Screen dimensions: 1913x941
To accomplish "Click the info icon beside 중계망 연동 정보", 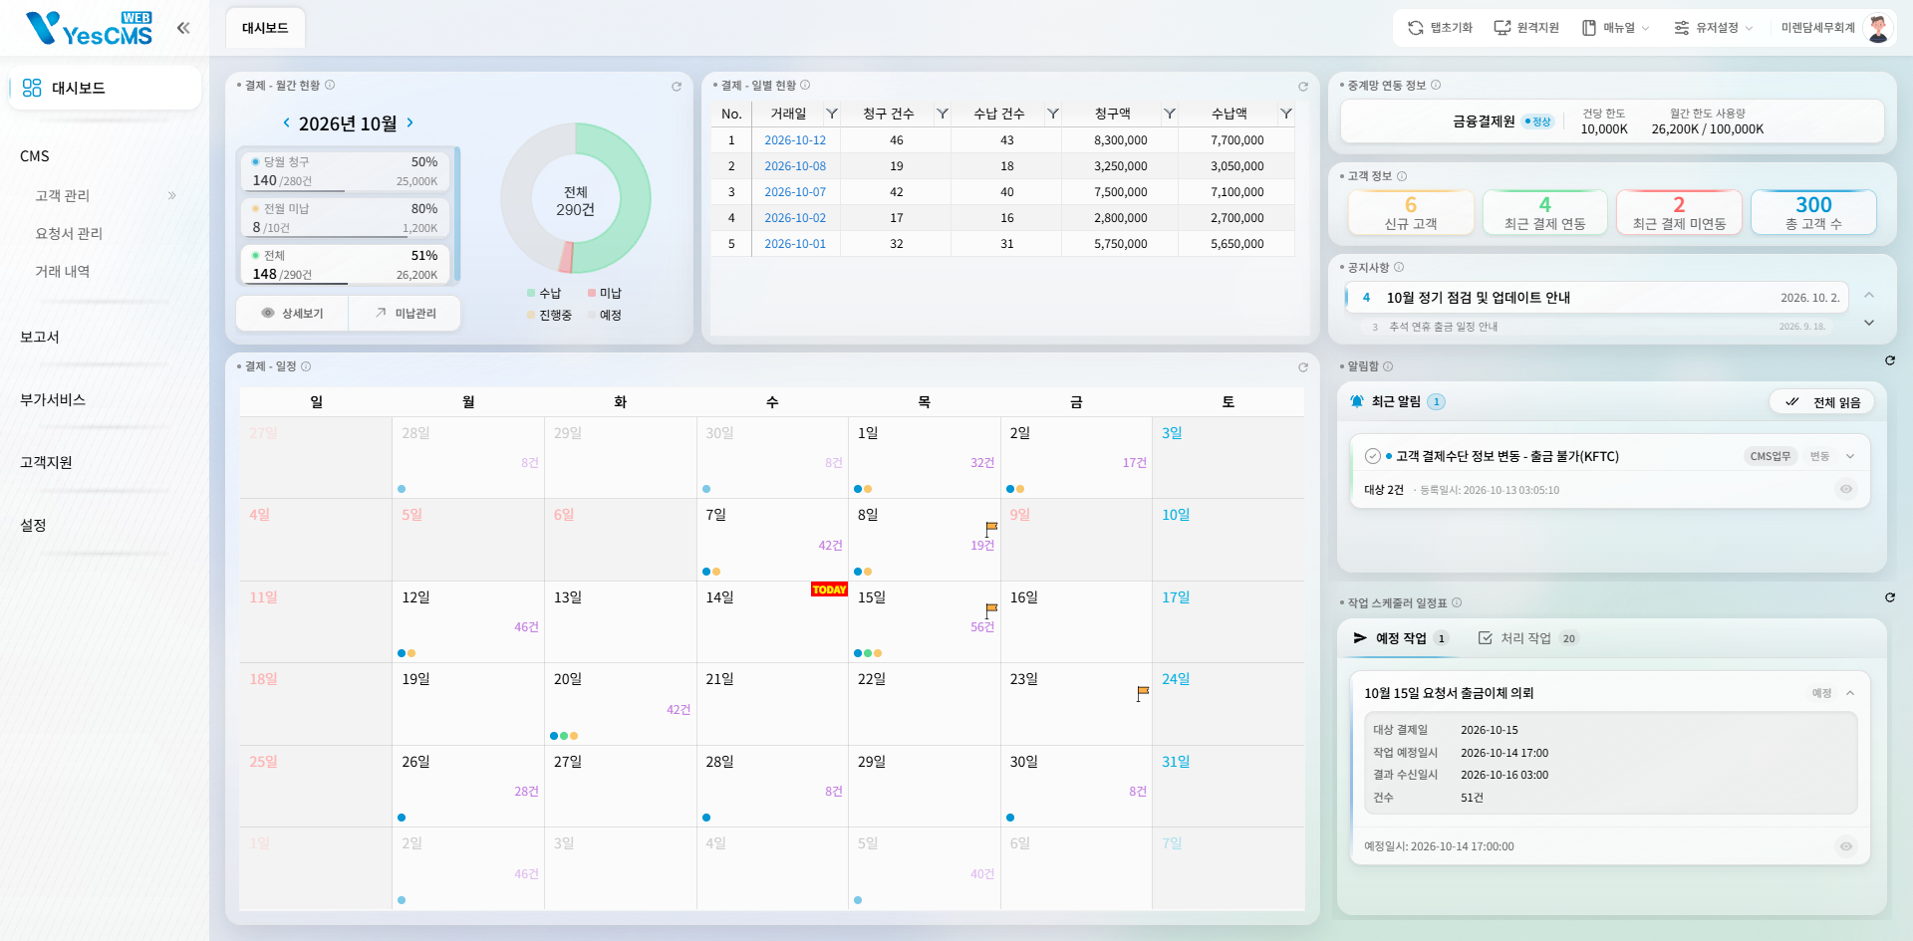I will pyautogui.click(x=1436, y=85).
